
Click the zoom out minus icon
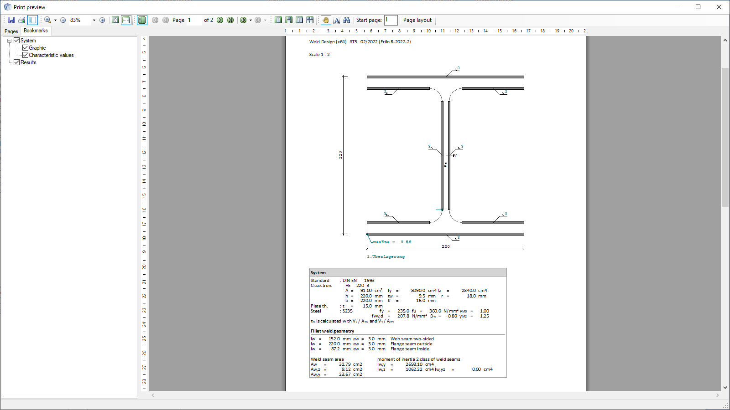[x=63, y=20]
